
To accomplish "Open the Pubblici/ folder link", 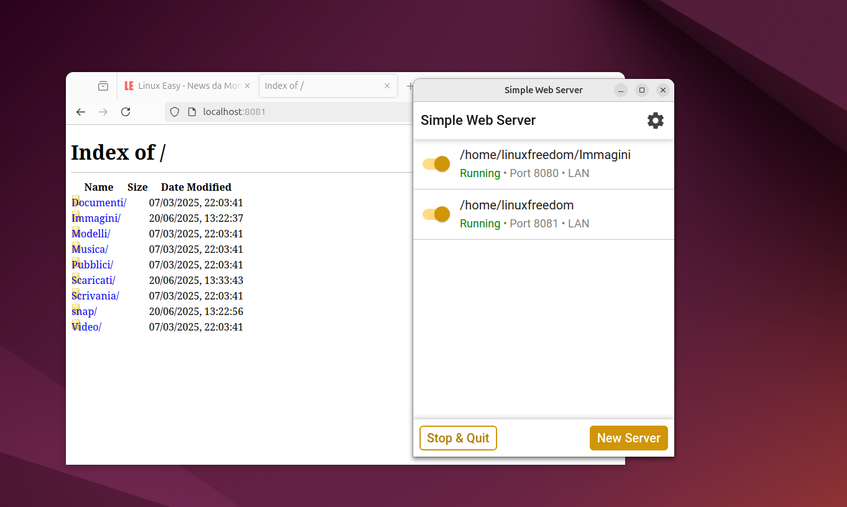I will point(93,265).
